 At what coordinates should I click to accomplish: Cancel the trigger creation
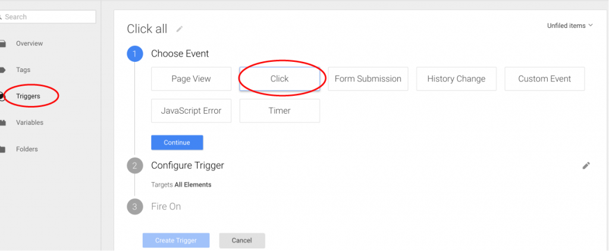242,240
